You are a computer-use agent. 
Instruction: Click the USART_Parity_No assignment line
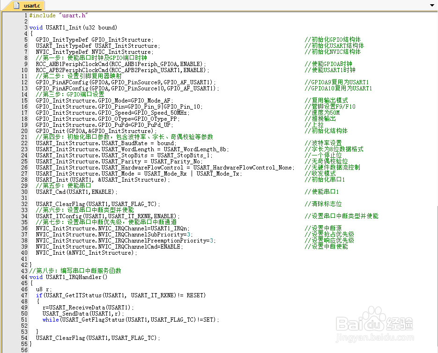tap(119, 162)
